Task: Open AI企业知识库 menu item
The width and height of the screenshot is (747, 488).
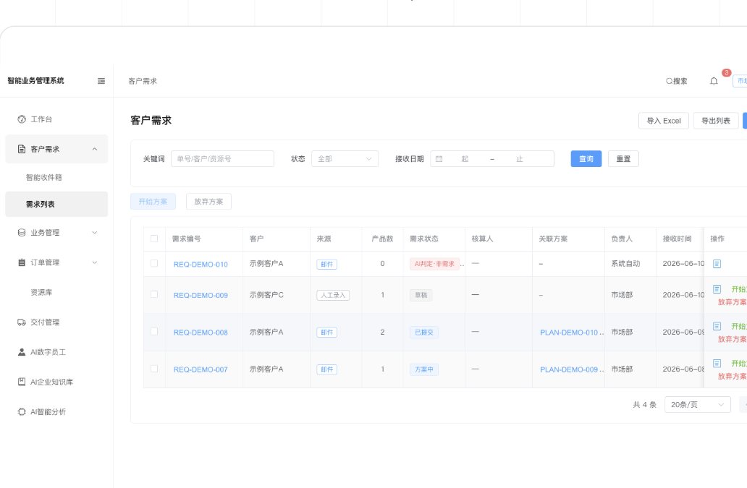Action: (x=56, y=382)
